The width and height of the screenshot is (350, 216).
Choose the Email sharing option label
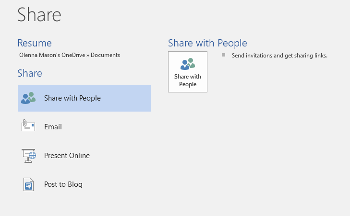pyautogui.click(x=53, y=127)
